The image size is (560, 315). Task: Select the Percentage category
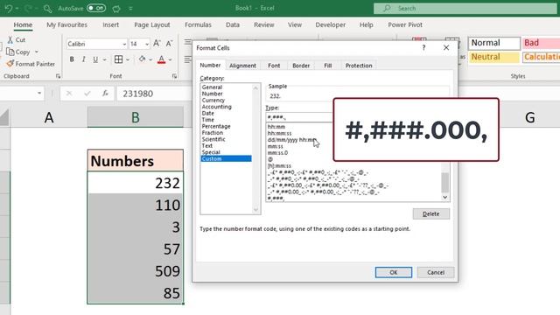pos(216,126)
